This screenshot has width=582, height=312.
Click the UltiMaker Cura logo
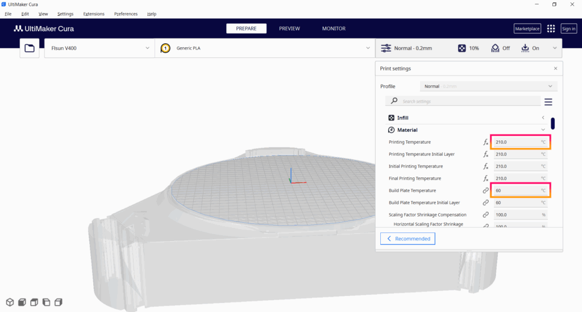(x=44, y=28)
